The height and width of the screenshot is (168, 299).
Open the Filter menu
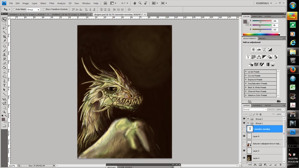(x=52, y=3)
